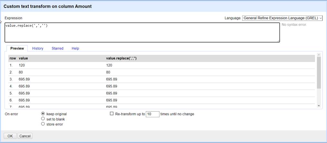
Task: Click the expression box resize handle
Action: [278, 41]
